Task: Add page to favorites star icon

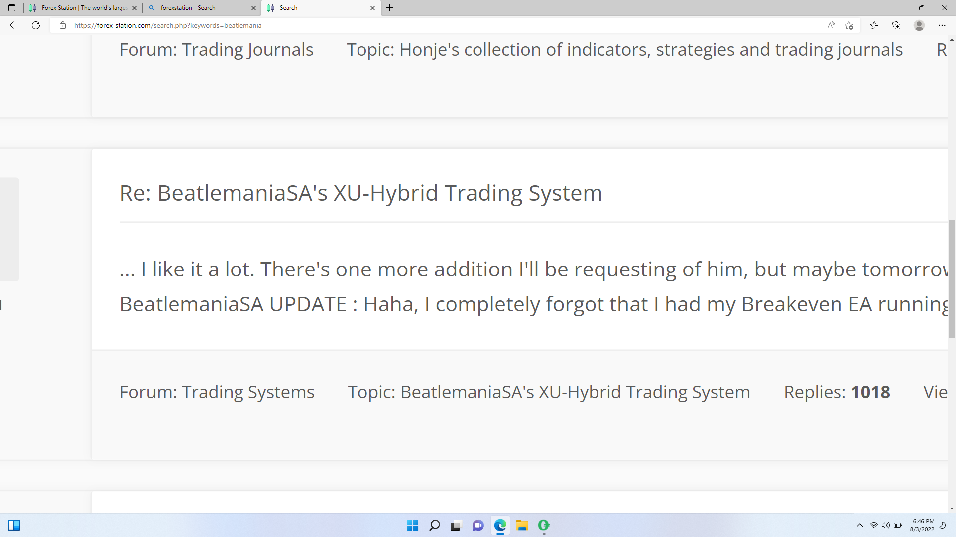Action: tap(849, 25)
